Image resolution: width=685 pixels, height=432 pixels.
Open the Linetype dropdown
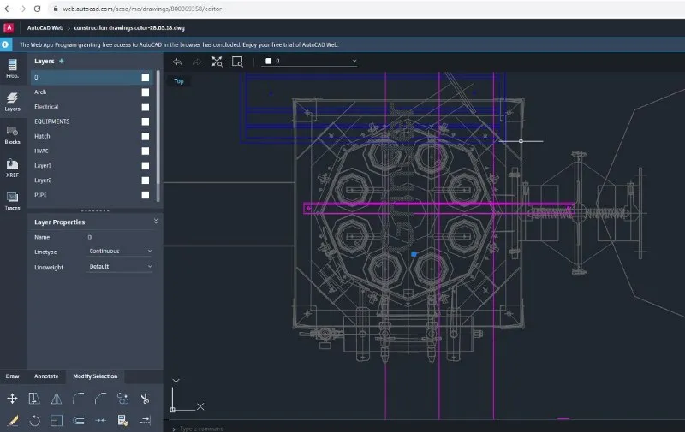[120, 251]
